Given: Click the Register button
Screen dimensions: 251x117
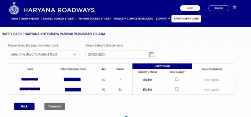Looking at the screenshot, I should click(219, 8).
